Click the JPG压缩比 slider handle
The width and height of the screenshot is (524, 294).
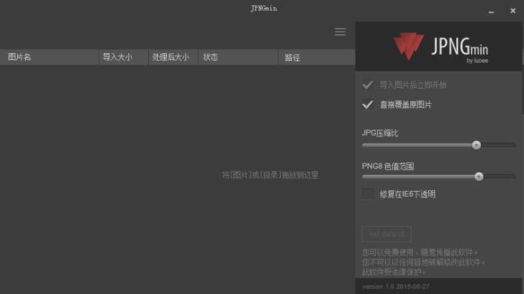coord(477,145)
